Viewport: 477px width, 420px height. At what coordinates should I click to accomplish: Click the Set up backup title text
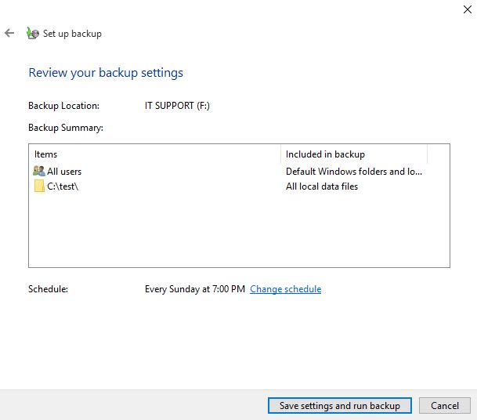click(72, 34)
